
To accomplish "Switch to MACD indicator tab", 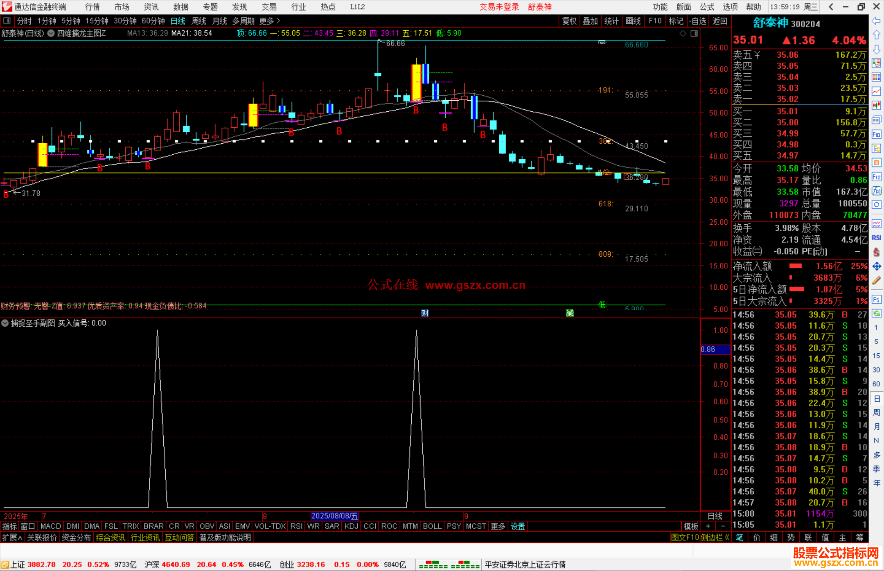I will (51, 526).
